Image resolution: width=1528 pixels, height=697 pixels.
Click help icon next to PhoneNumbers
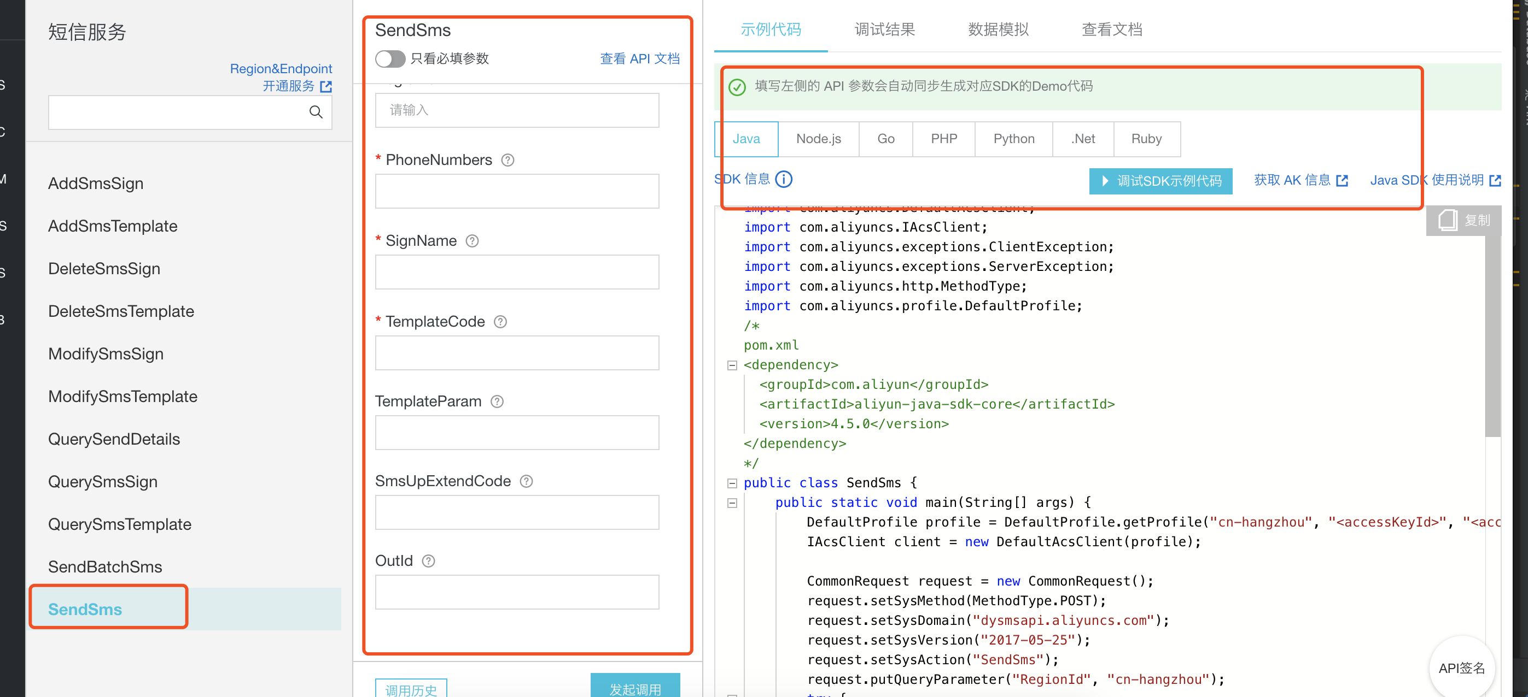(x=508, y=160)
